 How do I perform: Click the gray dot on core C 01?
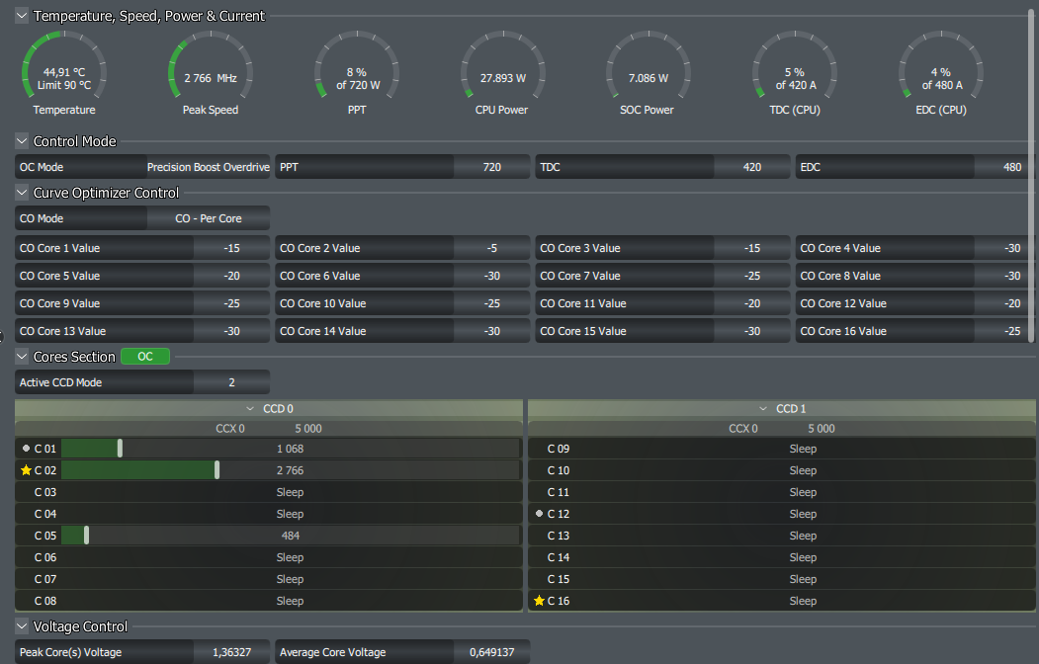(x=27, y=449)
